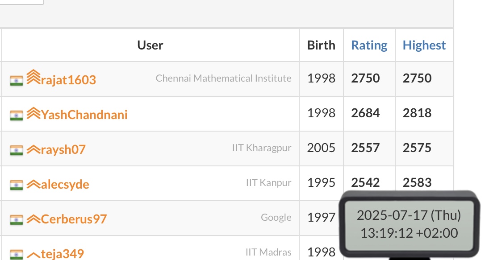Click the India flag beside rajat1603
The image size is (489, 260).
click(x=16, y=81)
